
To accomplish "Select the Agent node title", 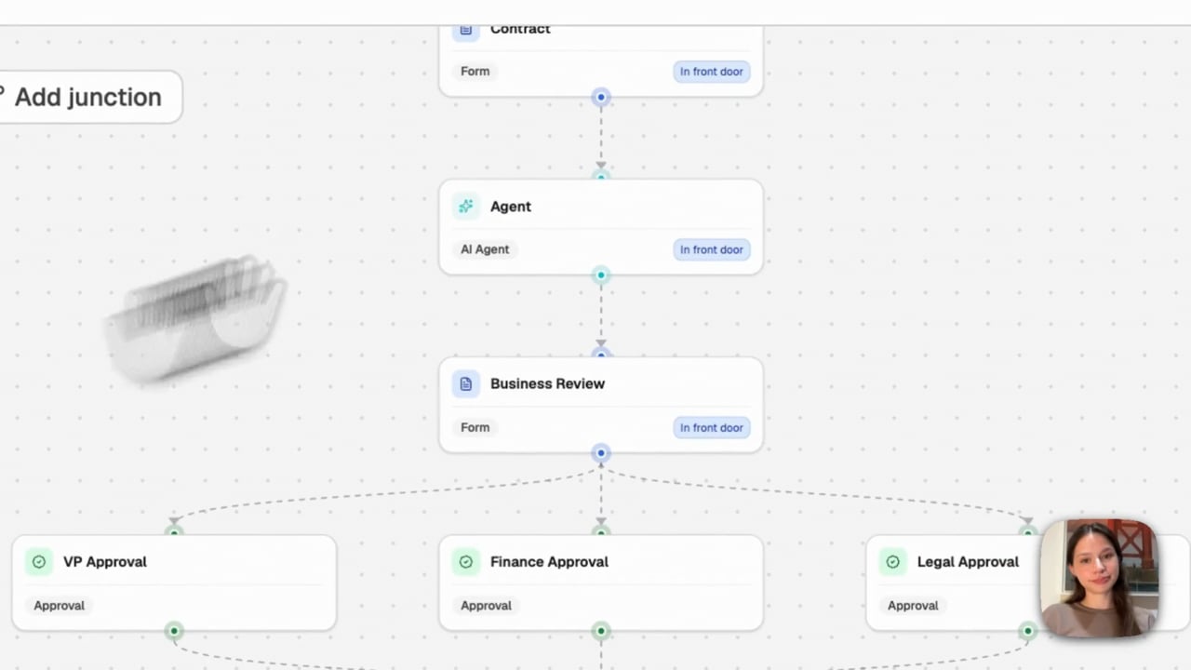I will pos(511,207).
